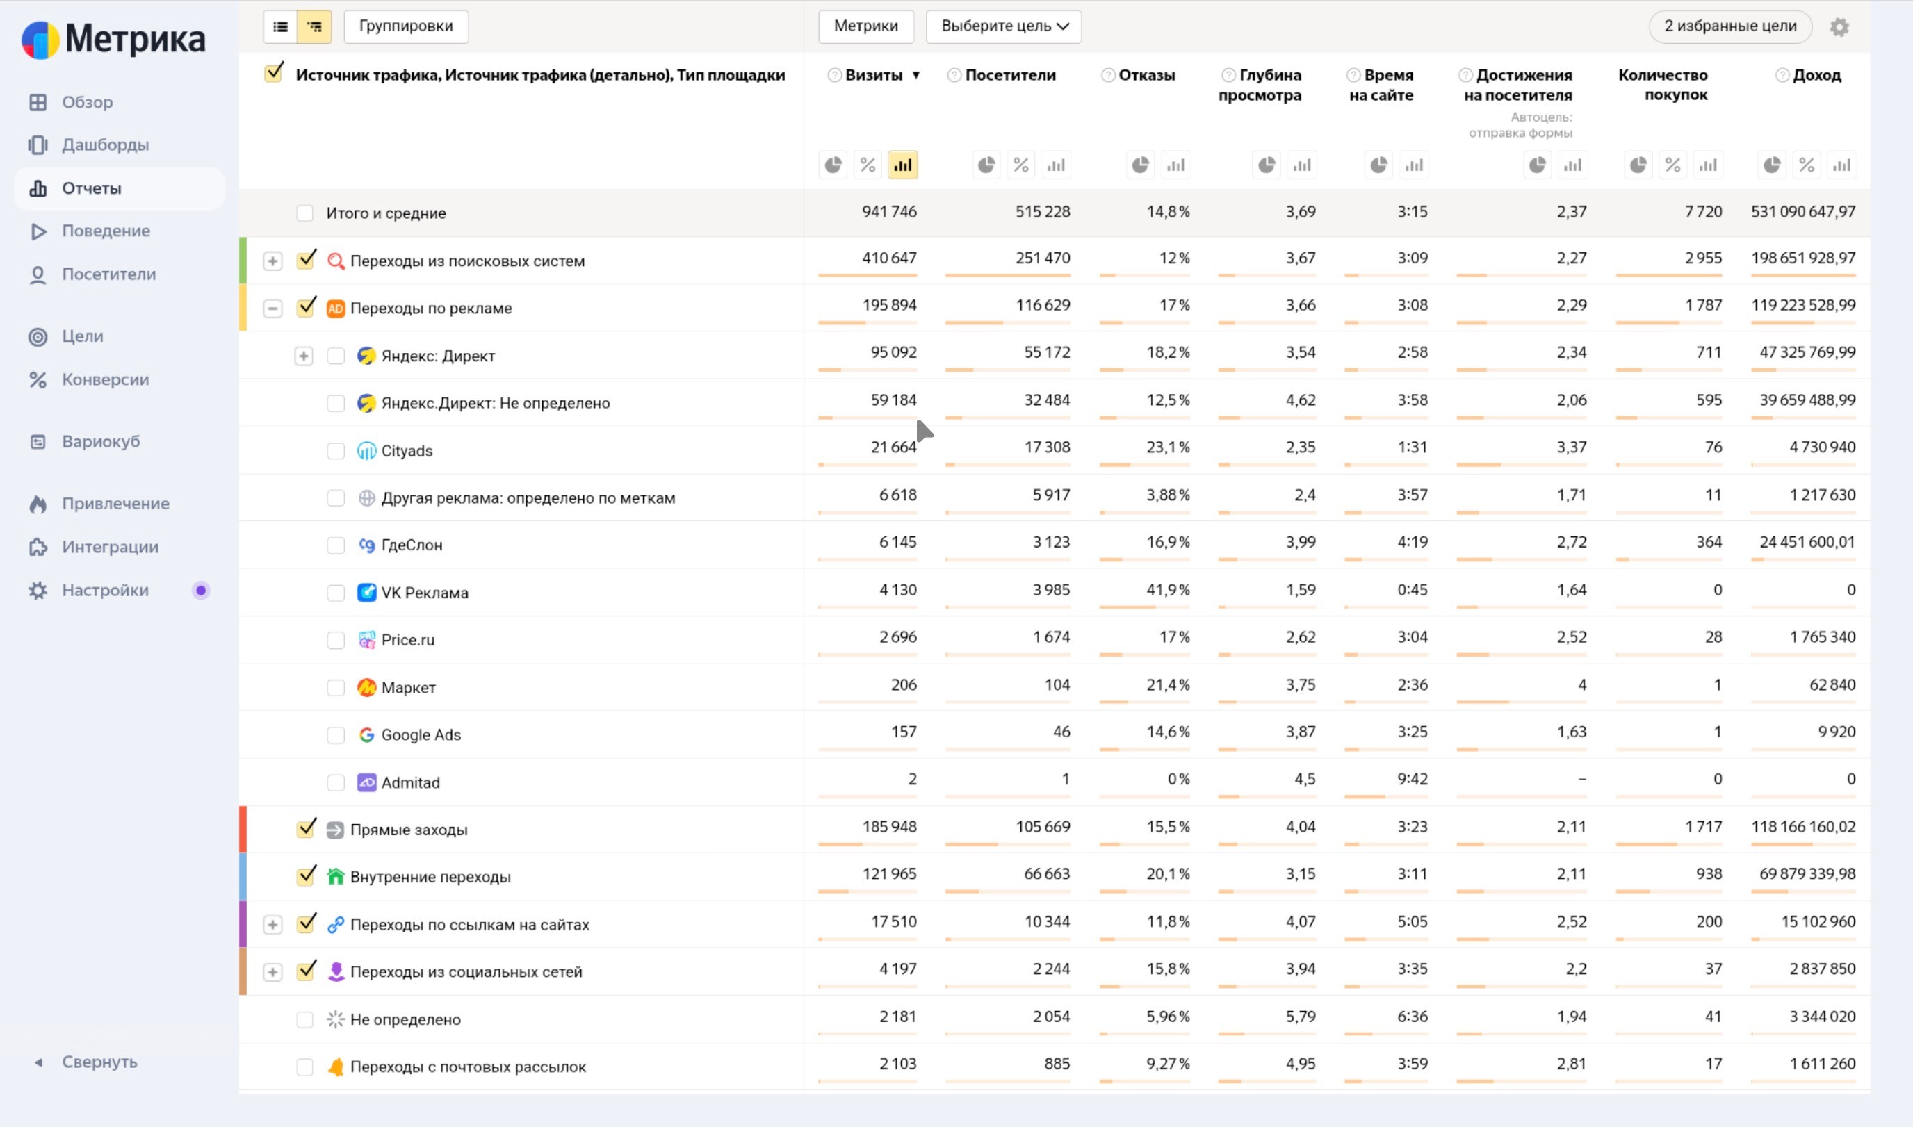Show pie chart for Визиты column
This screenshot has width=1913, height=1127.
coord(833,165)
